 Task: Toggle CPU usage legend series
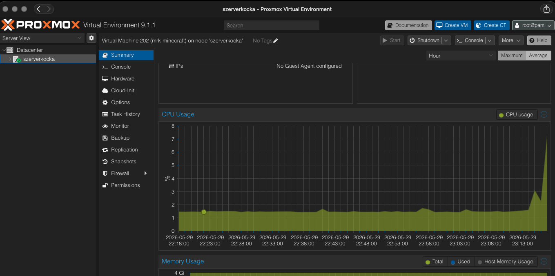[517, 115]
